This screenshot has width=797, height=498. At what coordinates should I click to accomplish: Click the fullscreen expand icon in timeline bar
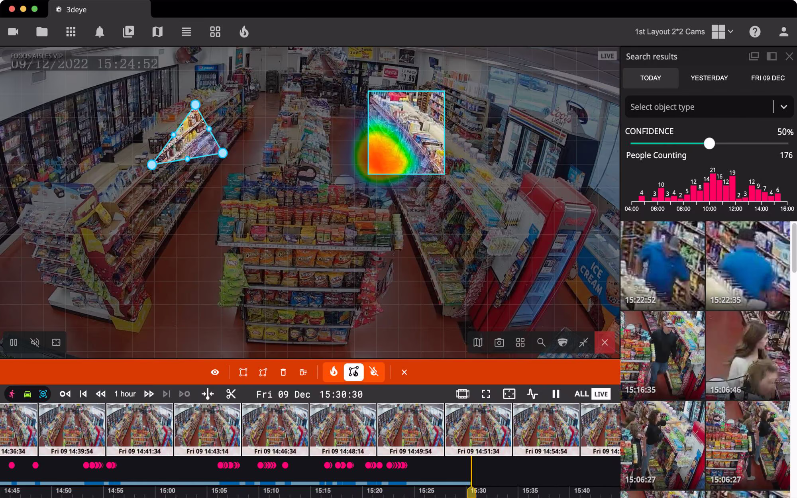point(486,394)
